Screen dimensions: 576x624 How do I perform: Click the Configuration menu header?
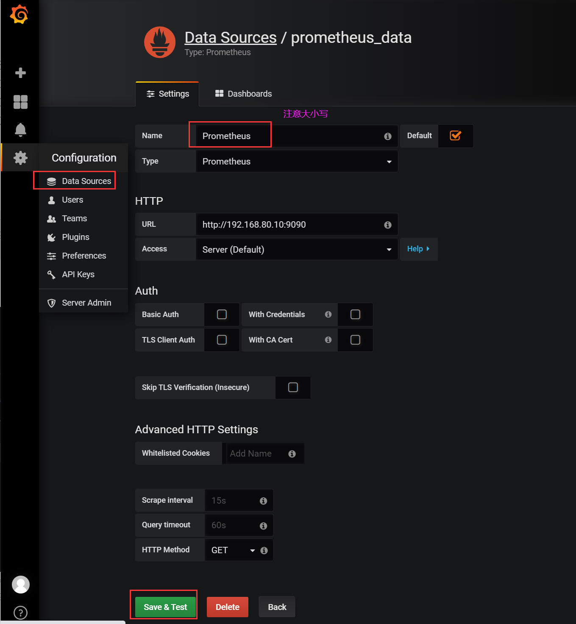(x=84, y=158)
